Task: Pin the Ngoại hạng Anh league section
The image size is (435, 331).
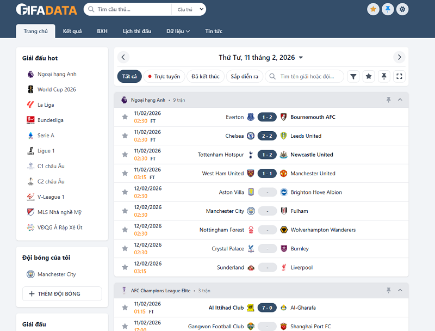Action: pos(388,100)
